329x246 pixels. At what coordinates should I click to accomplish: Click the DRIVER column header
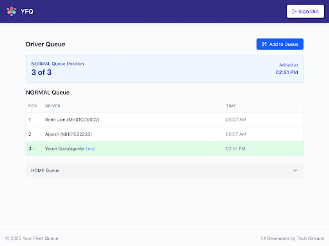click(53, 106)
